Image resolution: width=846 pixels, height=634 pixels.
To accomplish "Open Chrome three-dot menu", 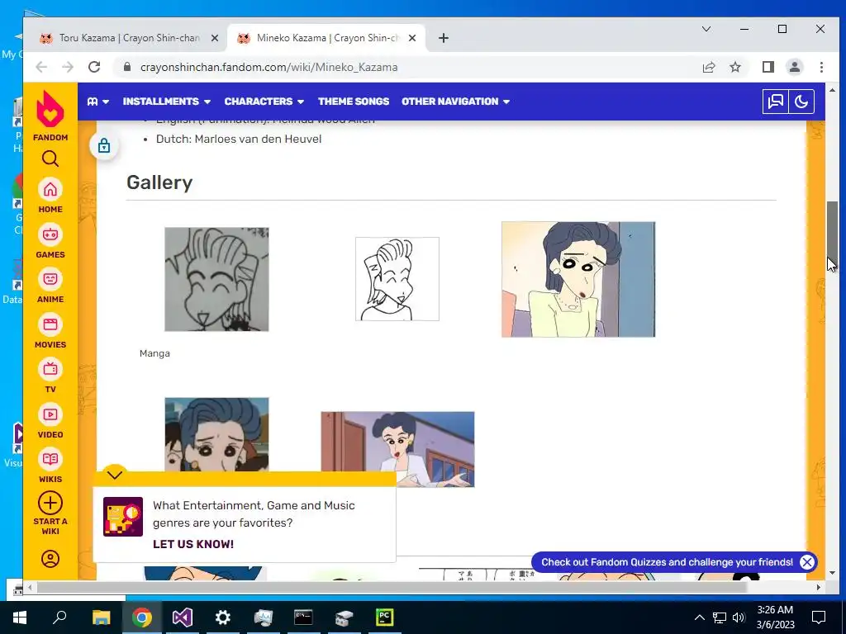I will pos(821,68).
